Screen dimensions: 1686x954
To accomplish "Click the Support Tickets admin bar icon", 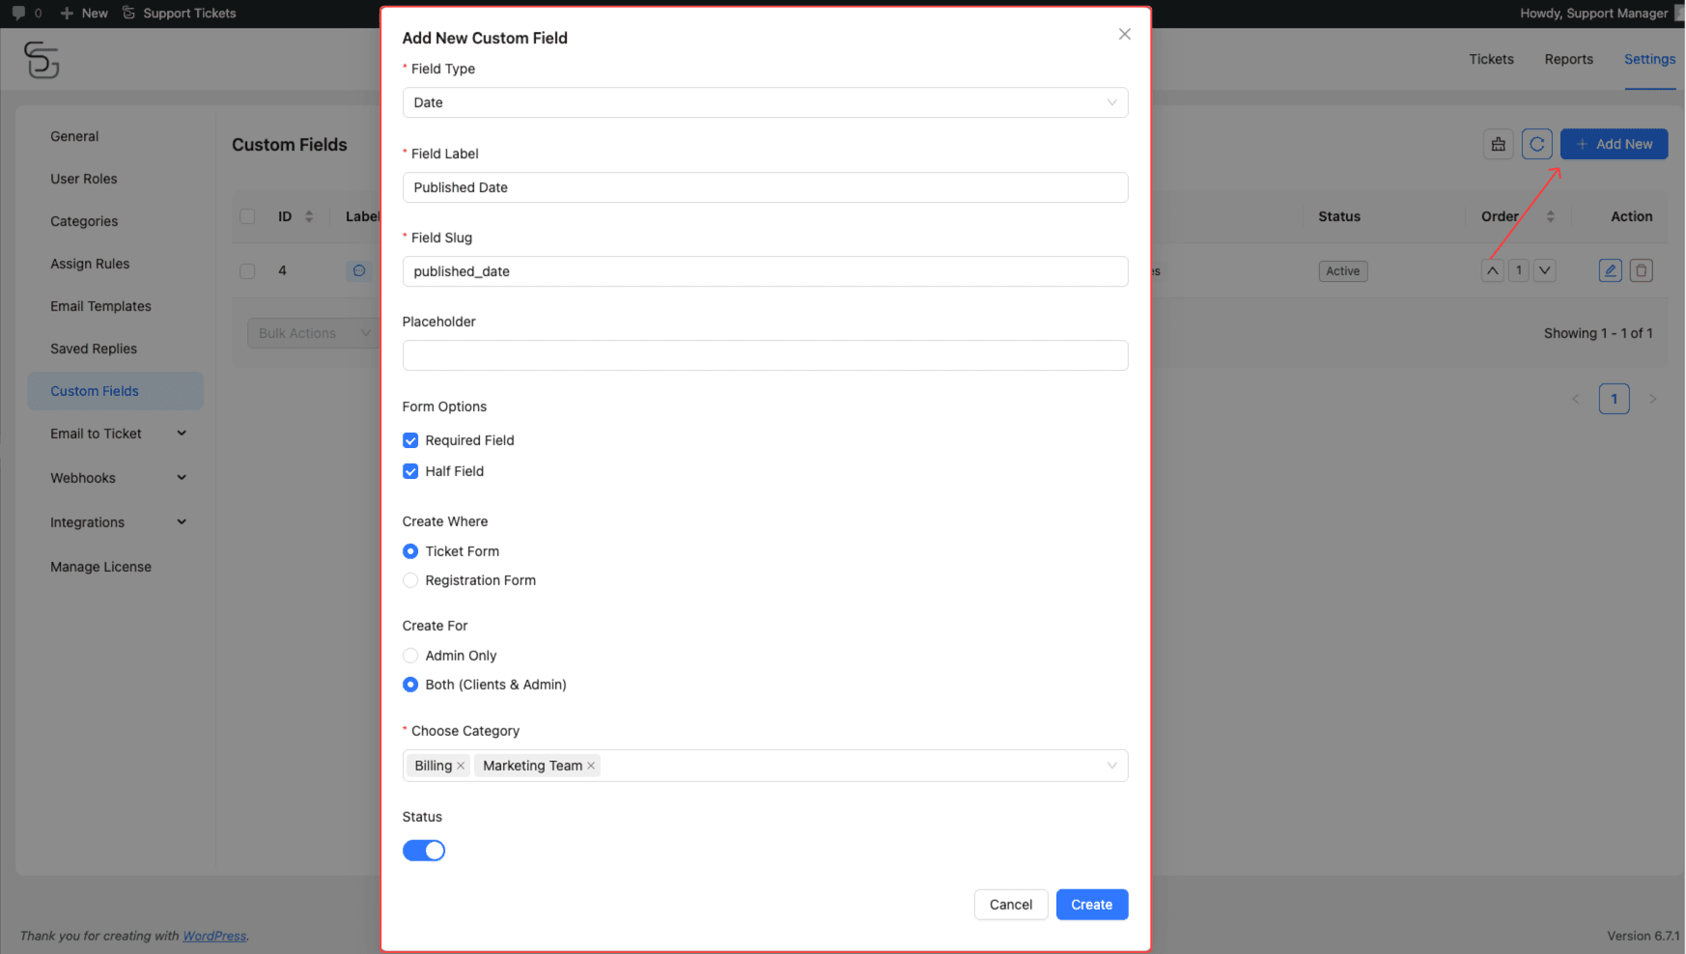I will click(128, 13).
